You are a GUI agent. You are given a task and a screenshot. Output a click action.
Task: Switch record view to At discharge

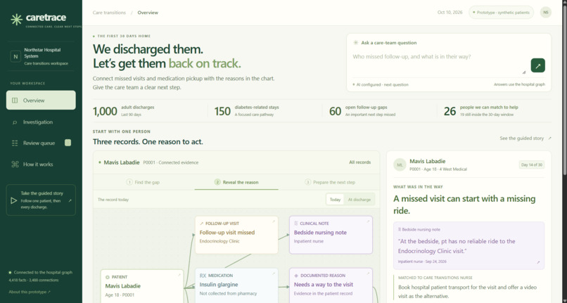(359, 200)
